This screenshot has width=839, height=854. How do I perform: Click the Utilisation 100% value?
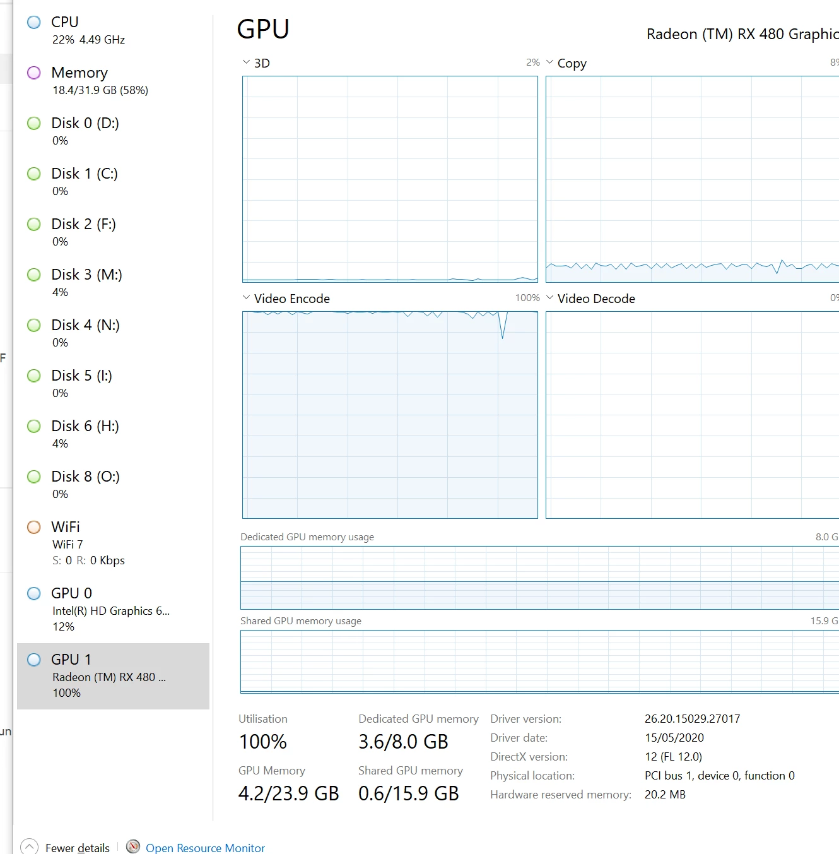[x=263, y=742]
